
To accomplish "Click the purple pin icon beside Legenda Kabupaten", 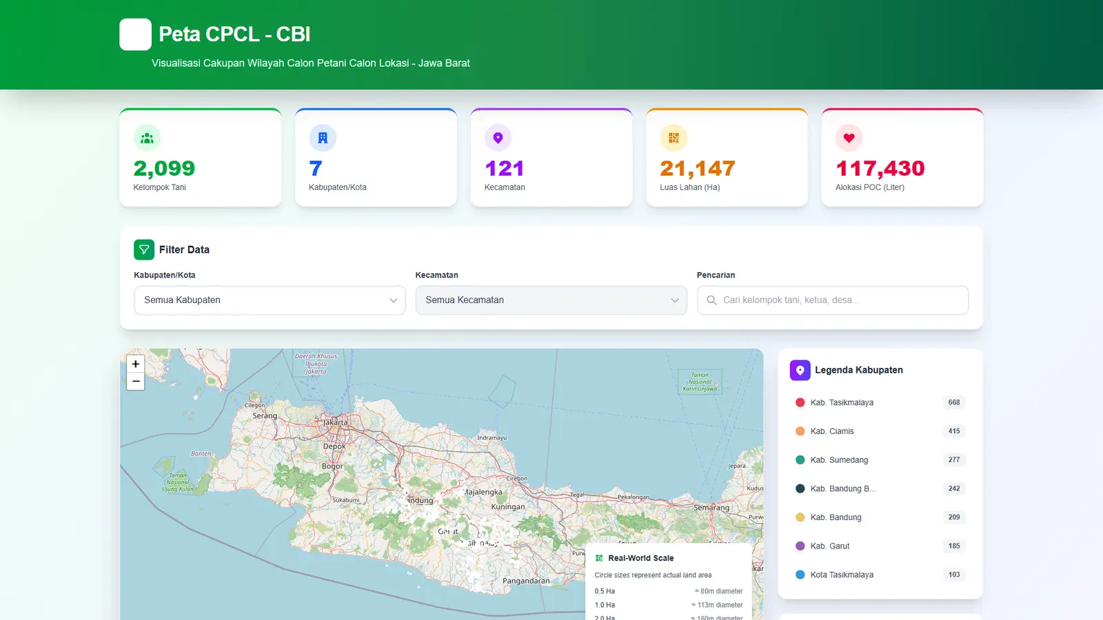I will [x=800, y=370].
